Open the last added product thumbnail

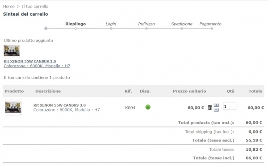tap(12, 50)
